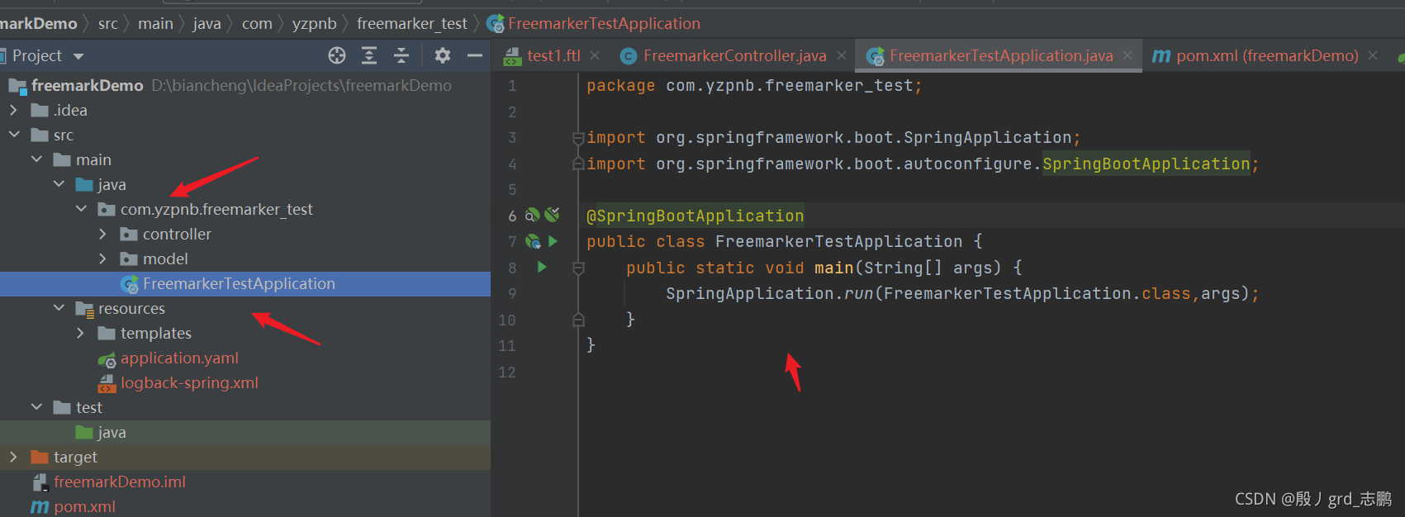Click FreemarkerTestApplication in the breadcrumb
This screenshot has width=1405, height=517.
604,24
